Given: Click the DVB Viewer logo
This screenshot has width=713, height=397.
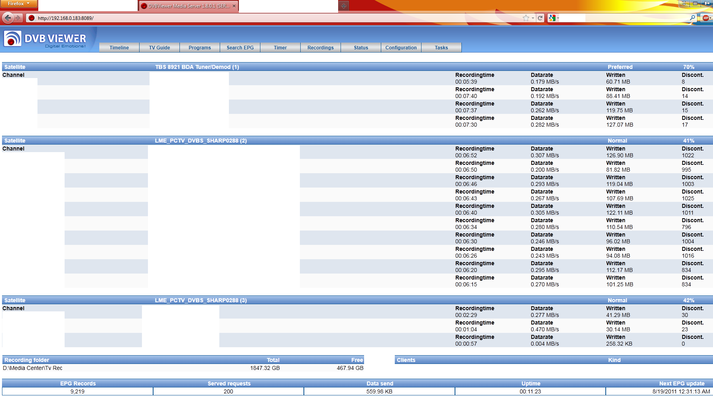Looking at the screenshot, I should [x=45, y=39].
